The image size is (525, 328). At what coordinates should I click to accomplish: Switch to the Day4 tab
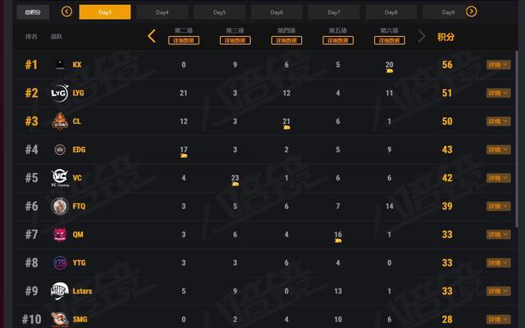tap(162, 12)
